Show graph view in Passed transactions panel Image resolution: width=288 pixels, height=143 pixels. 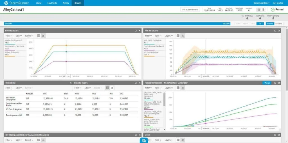coord(183,88)
